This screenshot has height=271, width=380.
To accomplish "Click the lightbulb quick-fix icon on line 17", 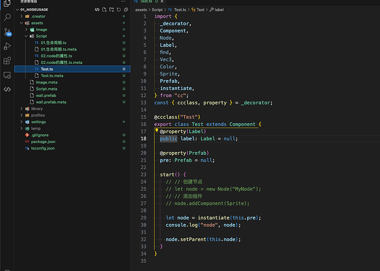I will point(157,131).
